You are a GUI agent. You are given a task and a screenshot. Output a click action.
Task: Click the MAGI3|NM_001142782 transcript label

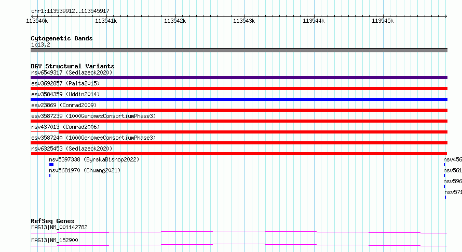[59, 227]
